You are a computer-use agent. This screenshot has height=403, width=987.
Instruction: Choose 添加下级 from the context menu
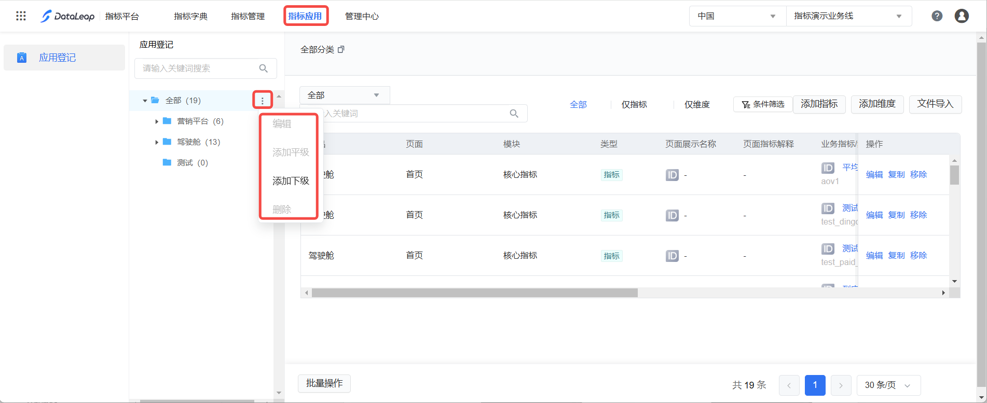(x=291, y=181)
